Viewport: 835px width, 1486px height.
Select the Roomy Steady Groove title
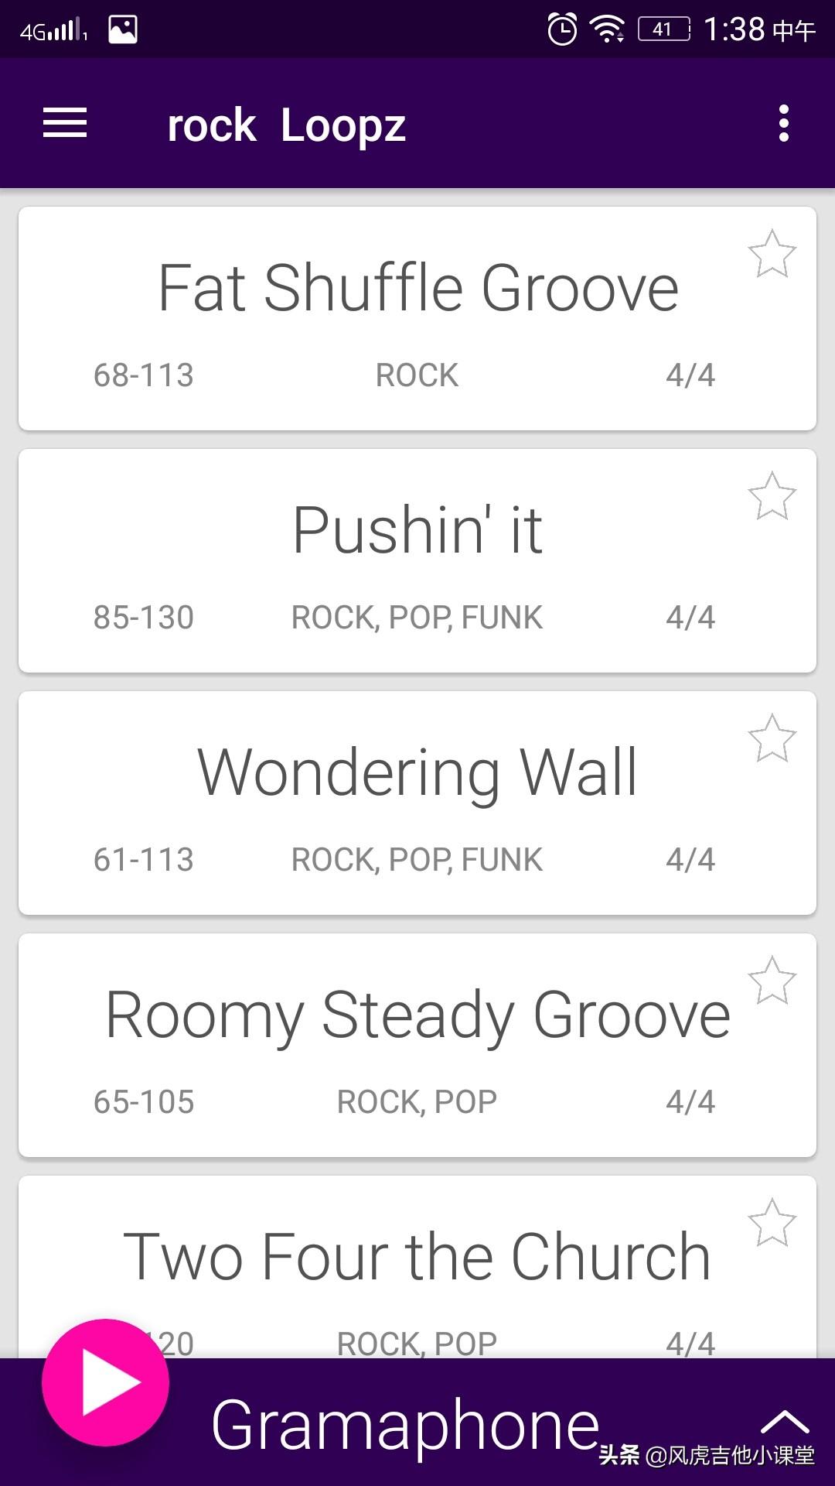417,1015
